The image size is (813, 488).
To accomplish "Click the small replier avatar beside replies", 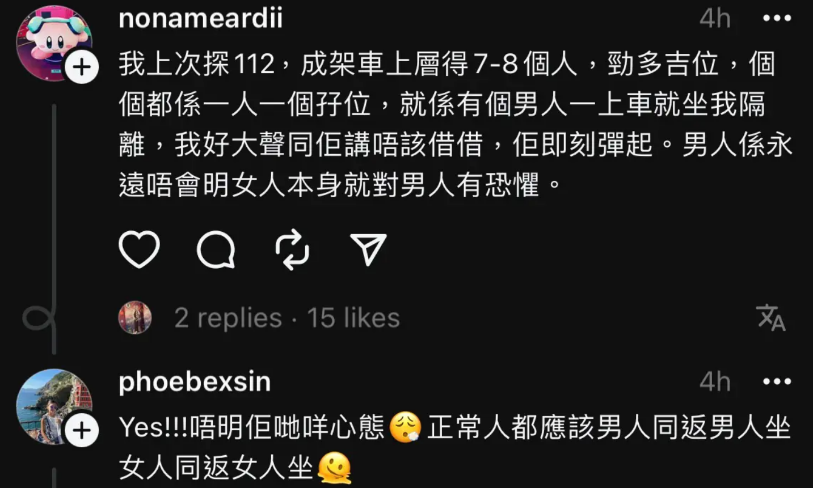I will coord(135,317).
